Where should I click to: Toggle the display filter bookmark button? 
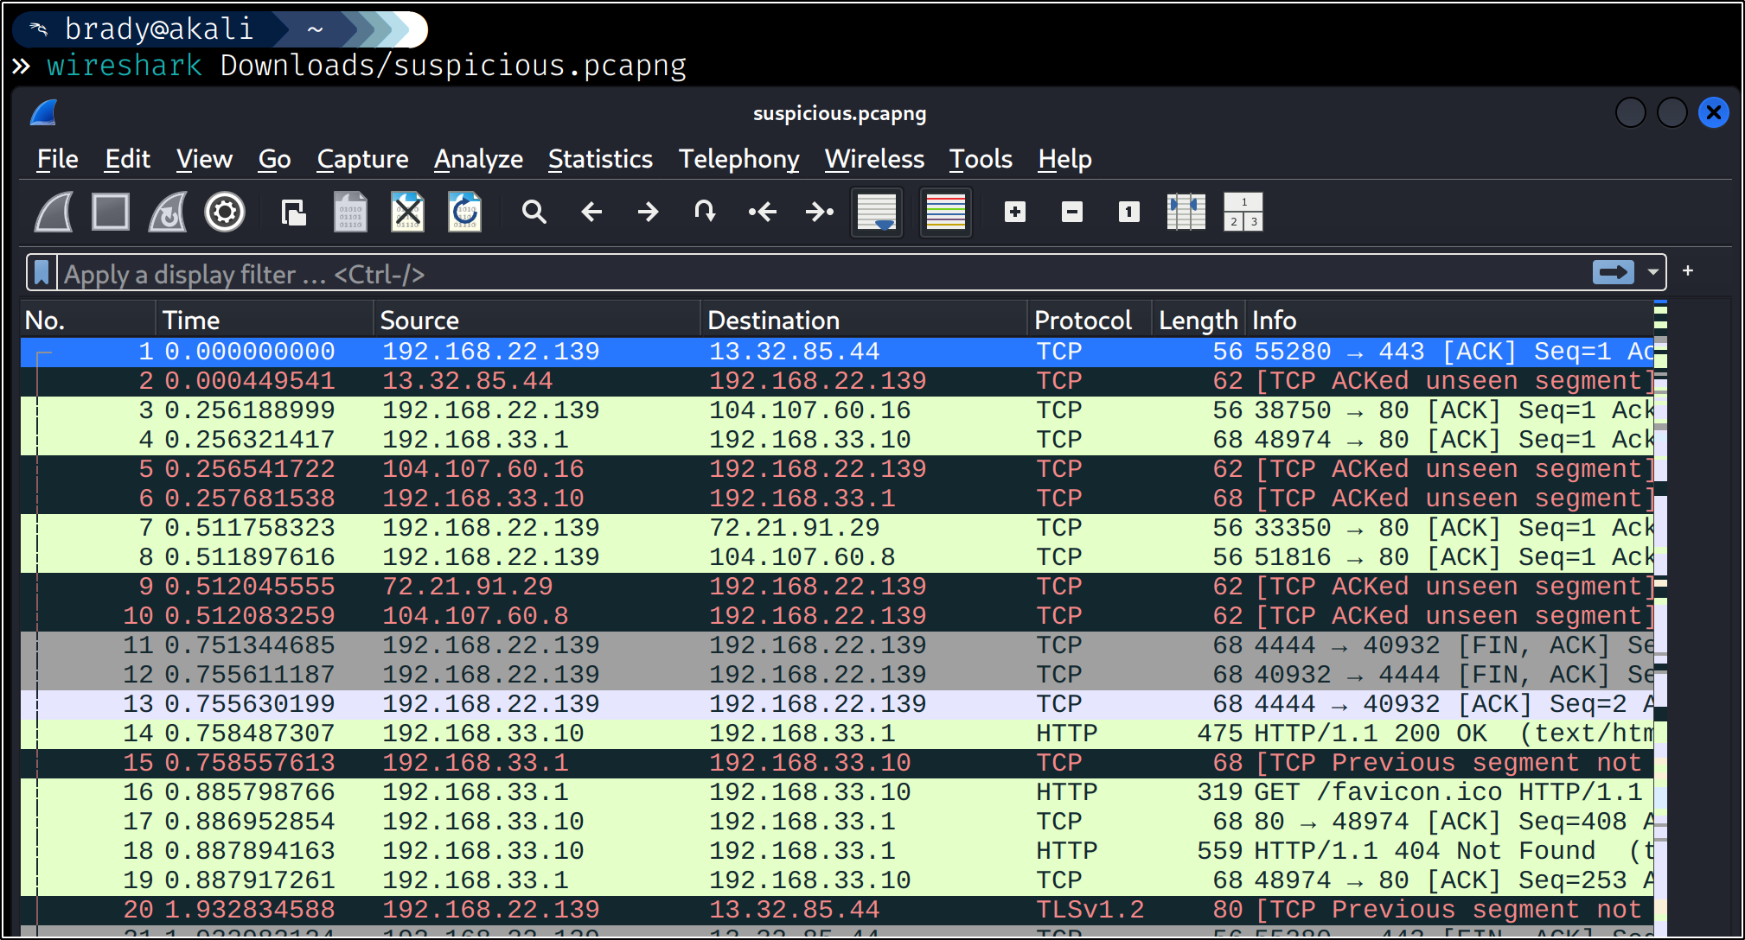[42, 273]
